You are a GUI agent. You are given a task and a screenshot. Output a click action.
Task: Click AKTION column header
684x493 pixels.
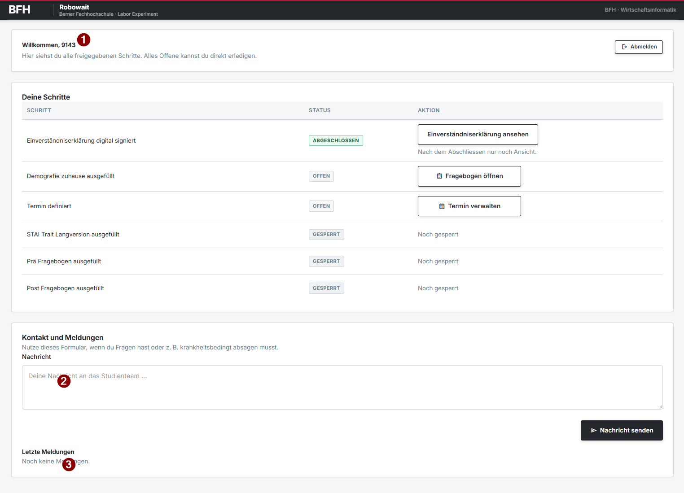pos(429,110)
